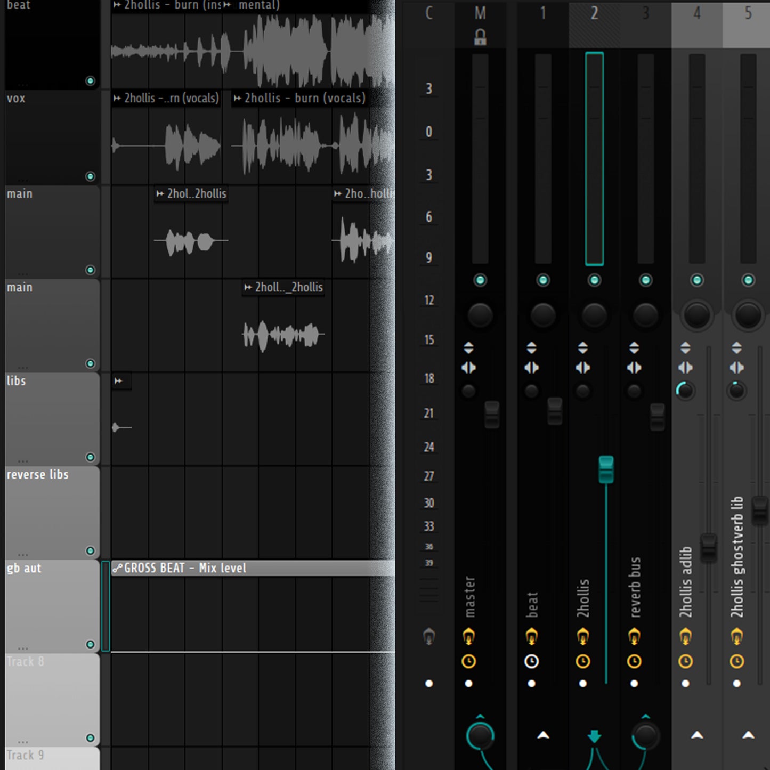Select mixer track header C
Image resolution: width=770 pixels, height=770 pixels.
coord(429,13)
